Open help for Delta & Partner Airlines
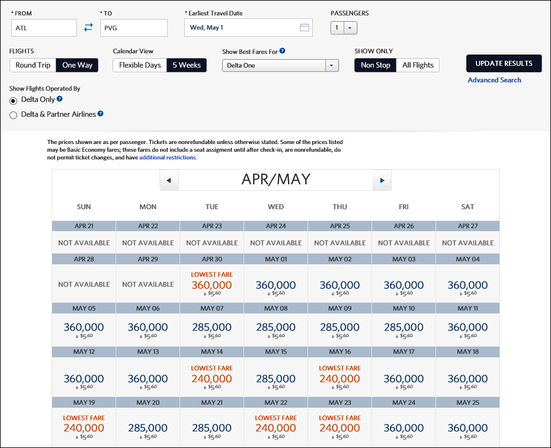 [x=101, y=114]
